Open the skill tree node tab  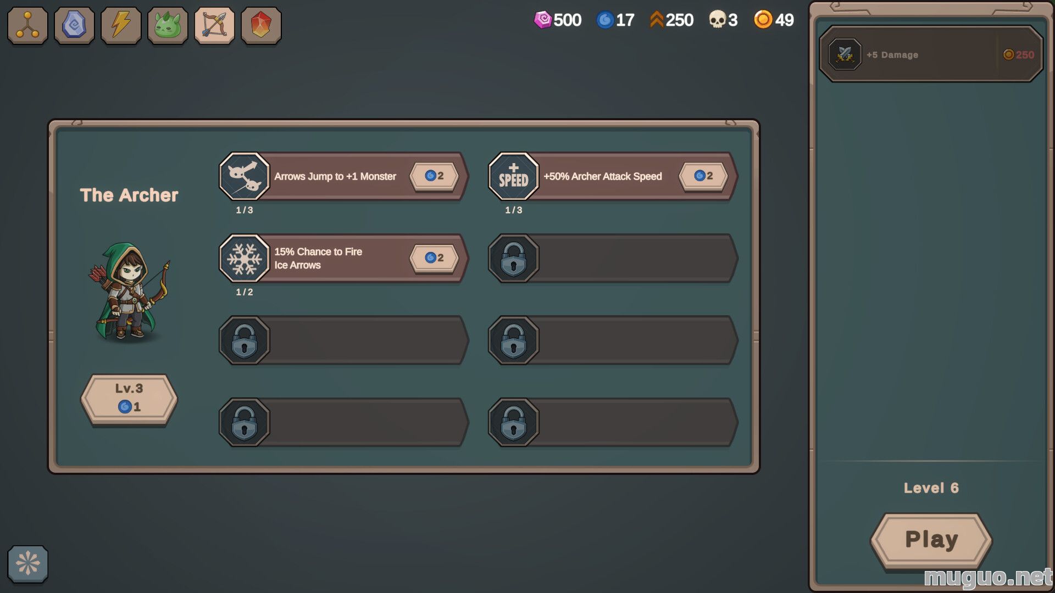tap(27, 26)
